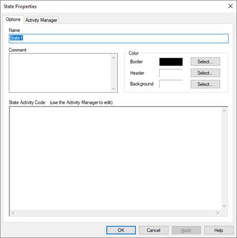Open the Help button

(x=219, y=230)
